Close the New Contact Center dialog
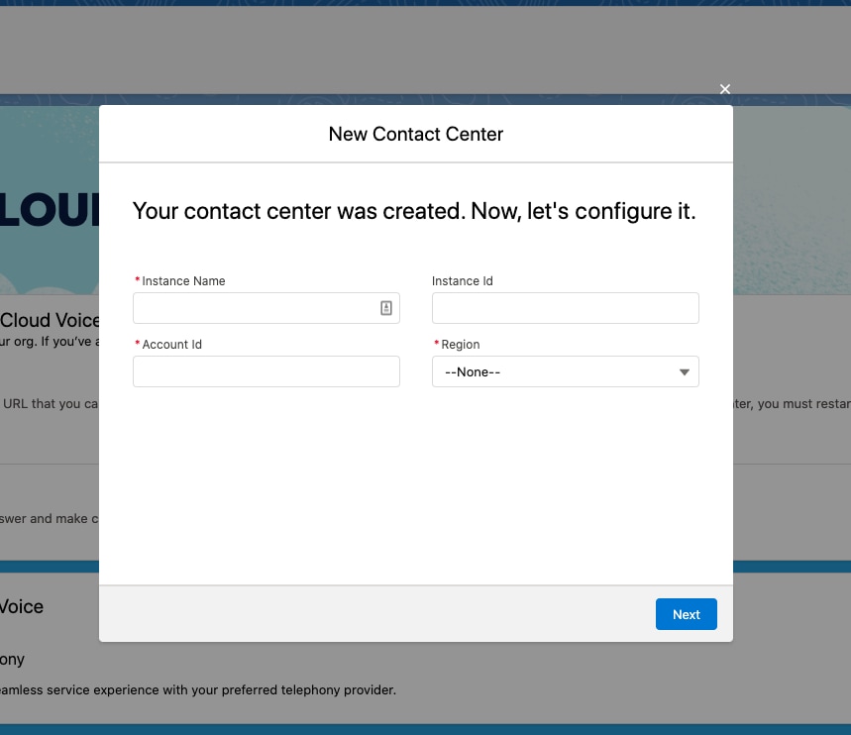Image resolution: width=851 pixels, height=735 pixels. [x=724, y=89]
